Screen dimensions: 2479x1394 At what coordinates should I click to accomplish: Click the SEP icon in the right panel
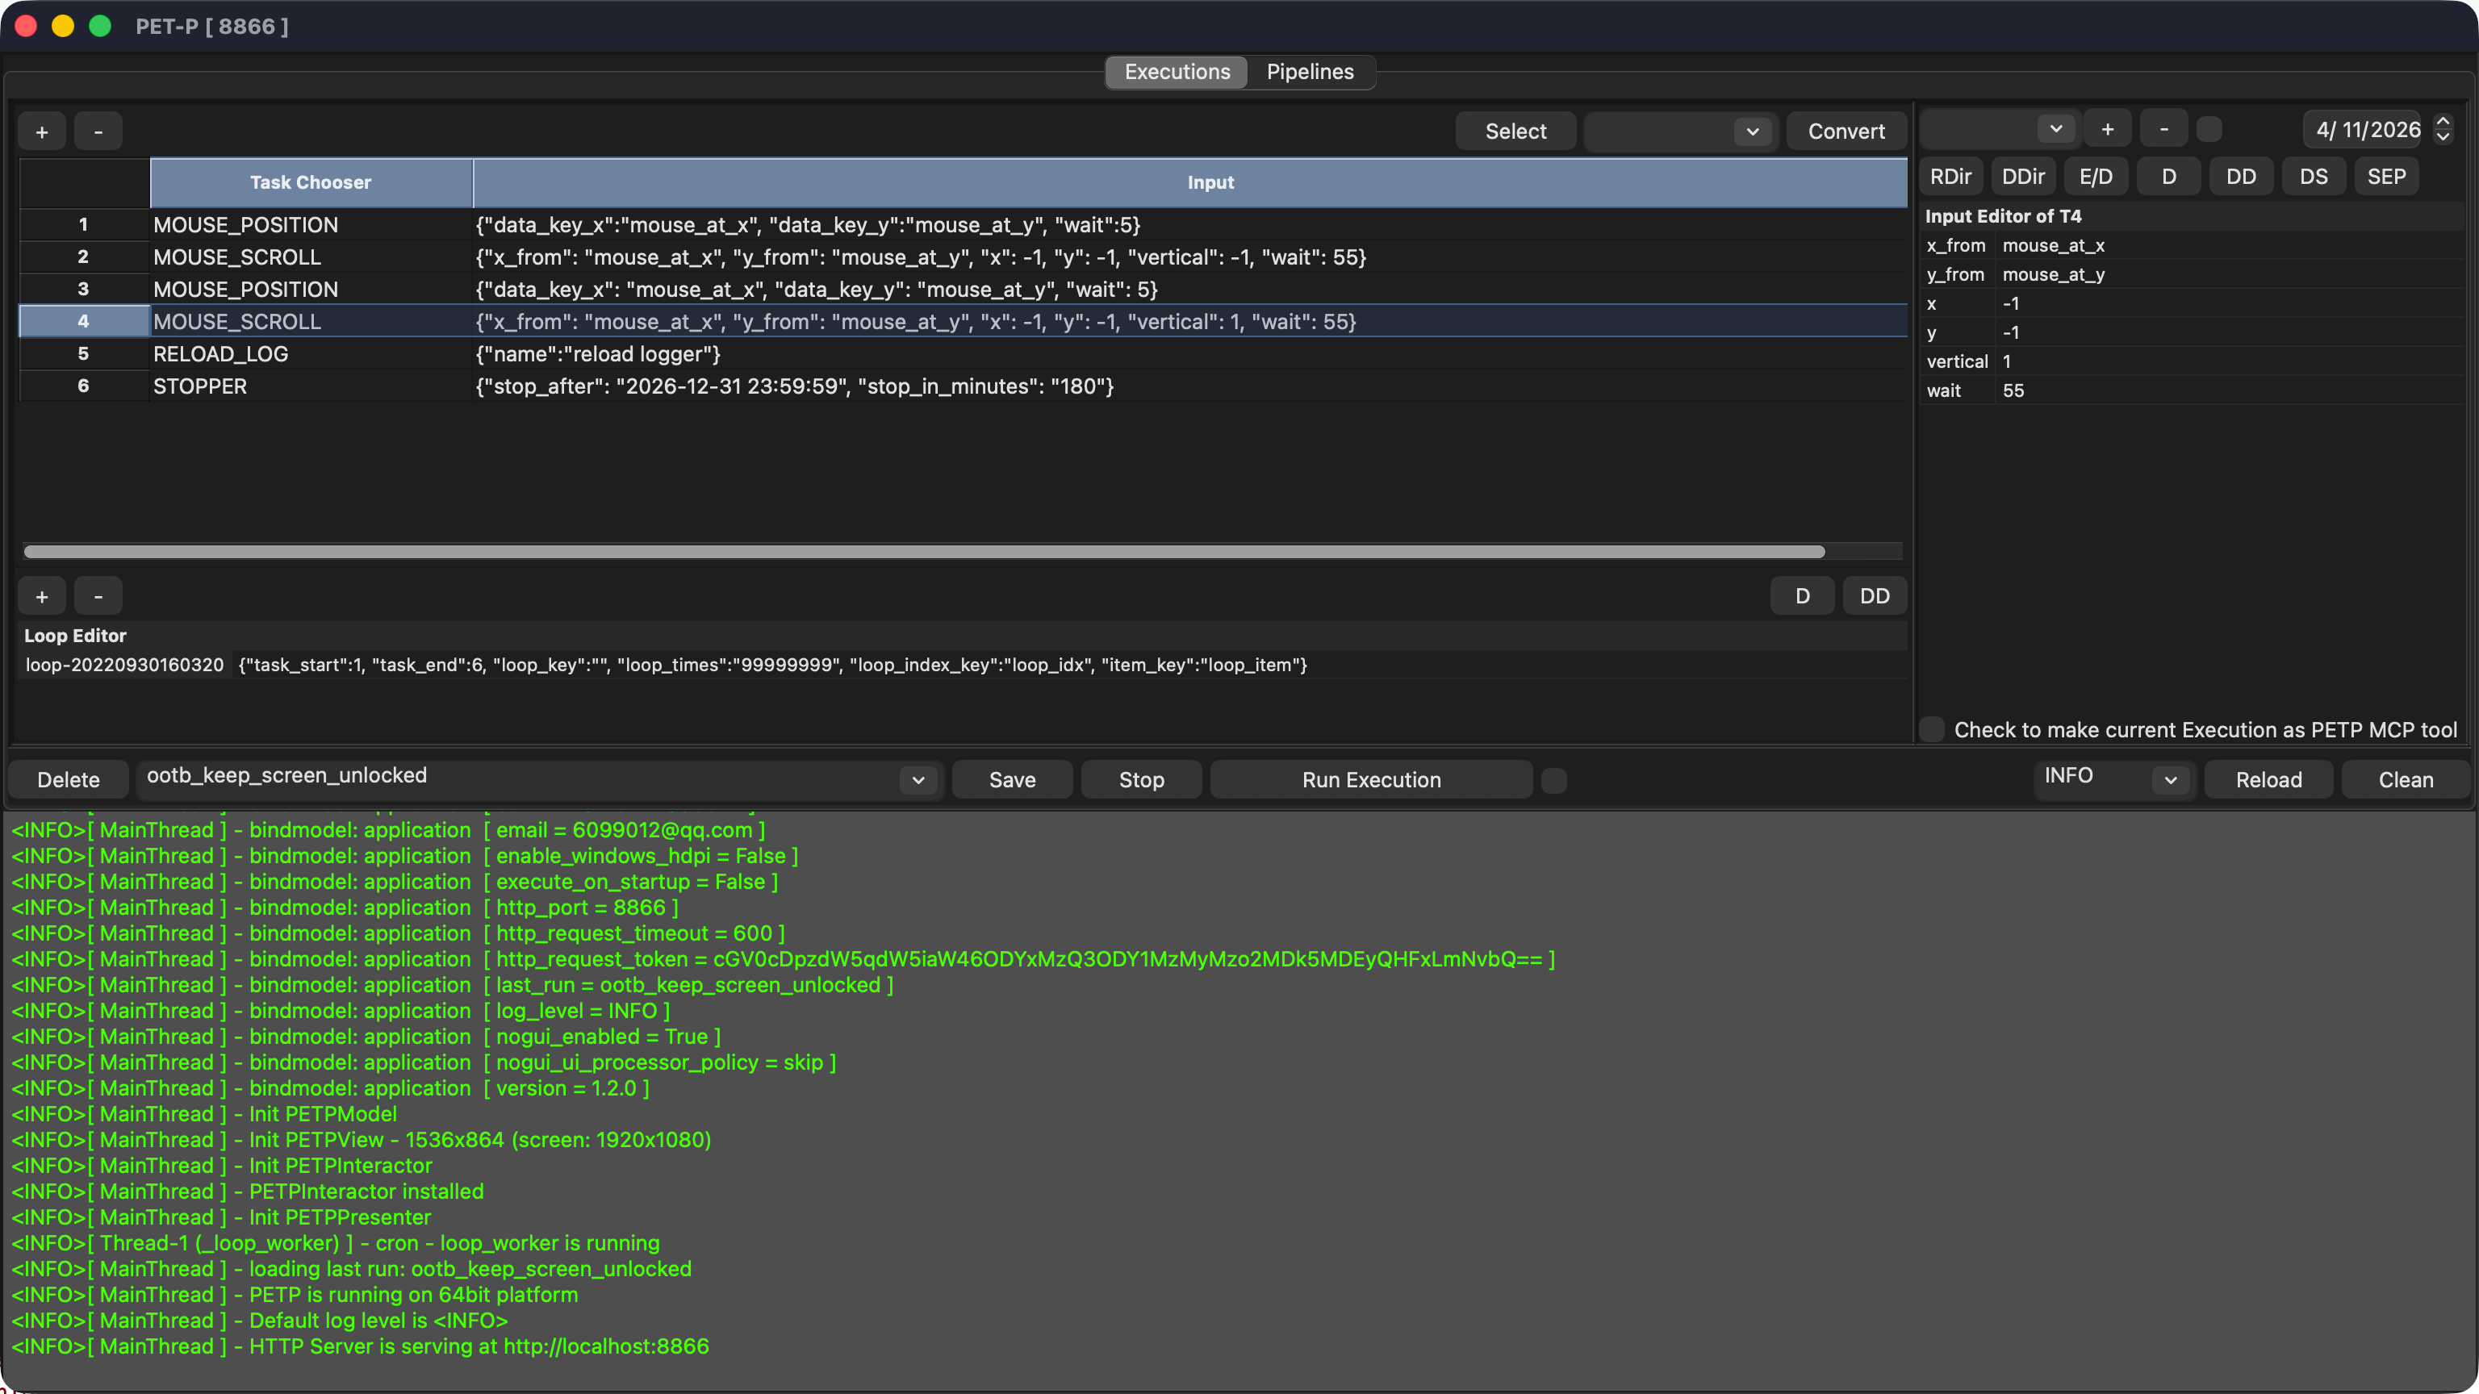click(2387, 176)
